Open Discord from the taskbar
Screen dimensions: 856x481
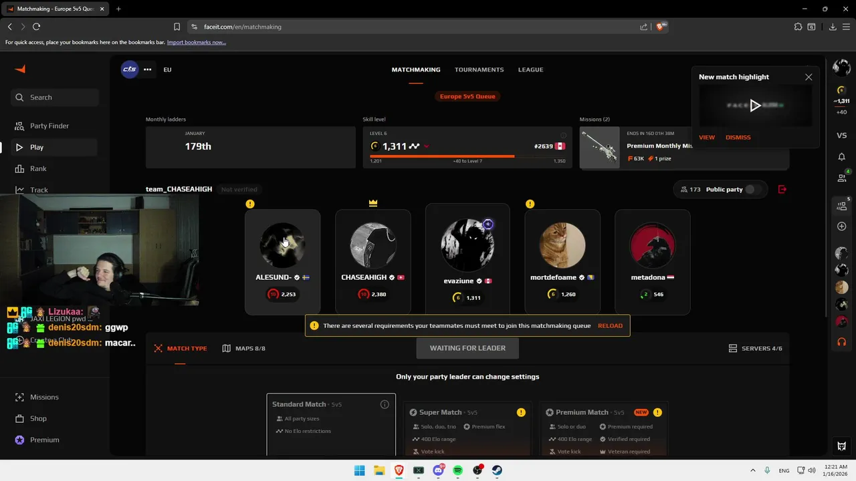coord(438,470)
